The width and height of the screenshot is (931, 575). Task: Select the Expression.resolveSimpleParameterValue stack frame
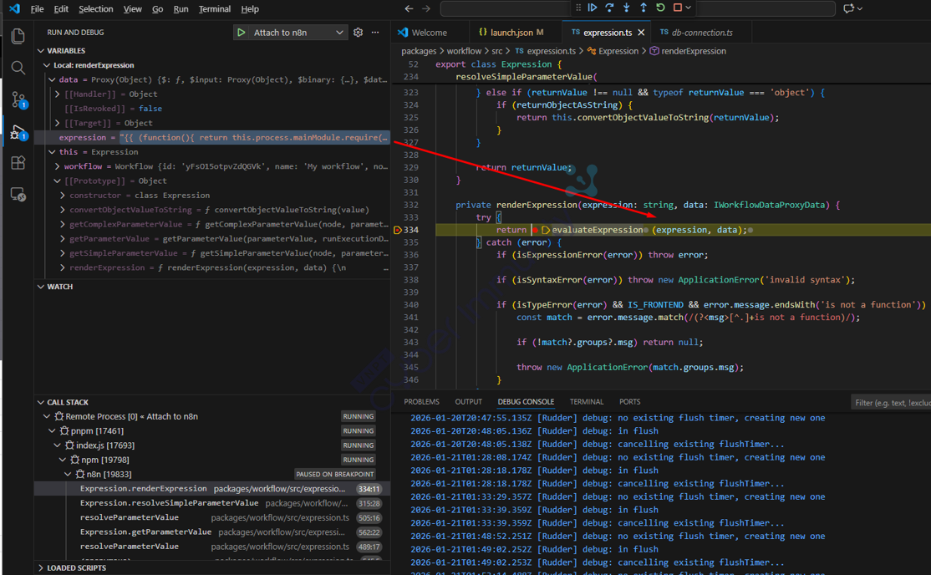point(212,503)
